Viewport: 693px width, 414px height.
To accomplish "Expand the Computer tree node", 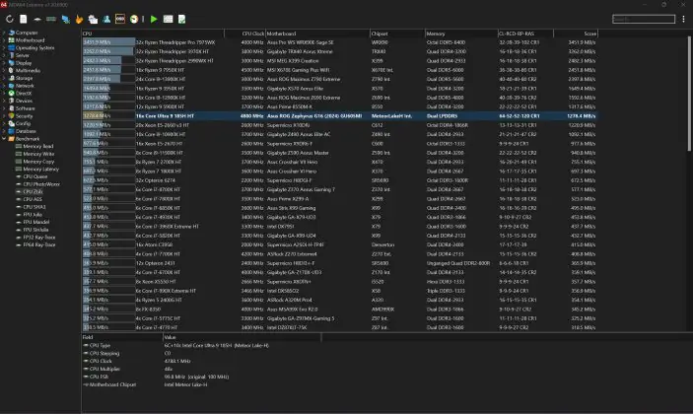I will coord(4,33).
